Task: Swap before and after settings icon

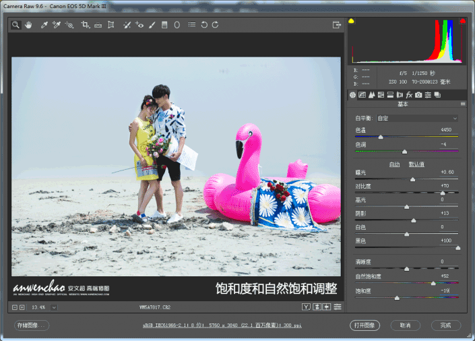Action: [x=317, y=307]
